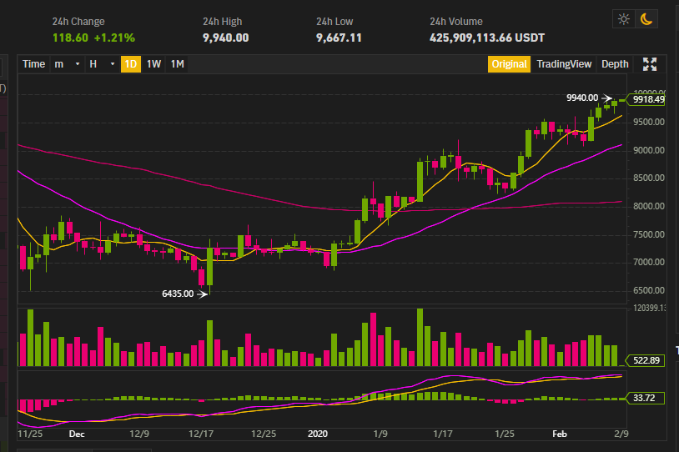
Task: Click dropdown arrow beside the 'm' label
Action: tap(78, 64)
